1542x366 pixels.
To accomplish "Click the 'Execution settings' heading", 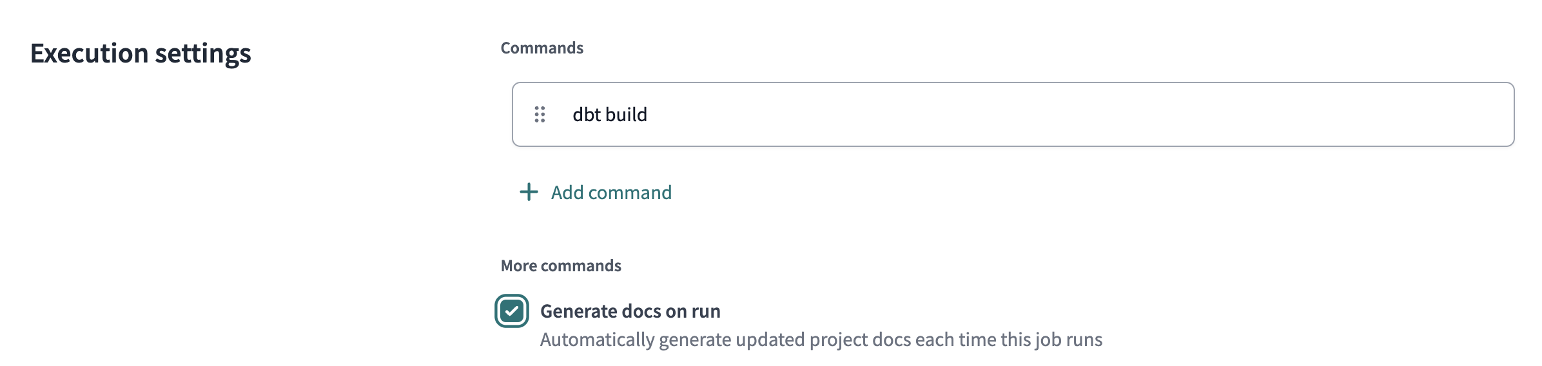I will pyautogui.click(x=141, y=53).
